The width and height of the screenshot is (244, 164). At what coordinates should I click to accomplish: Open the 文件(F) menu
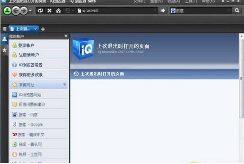(x=140, y=1)
